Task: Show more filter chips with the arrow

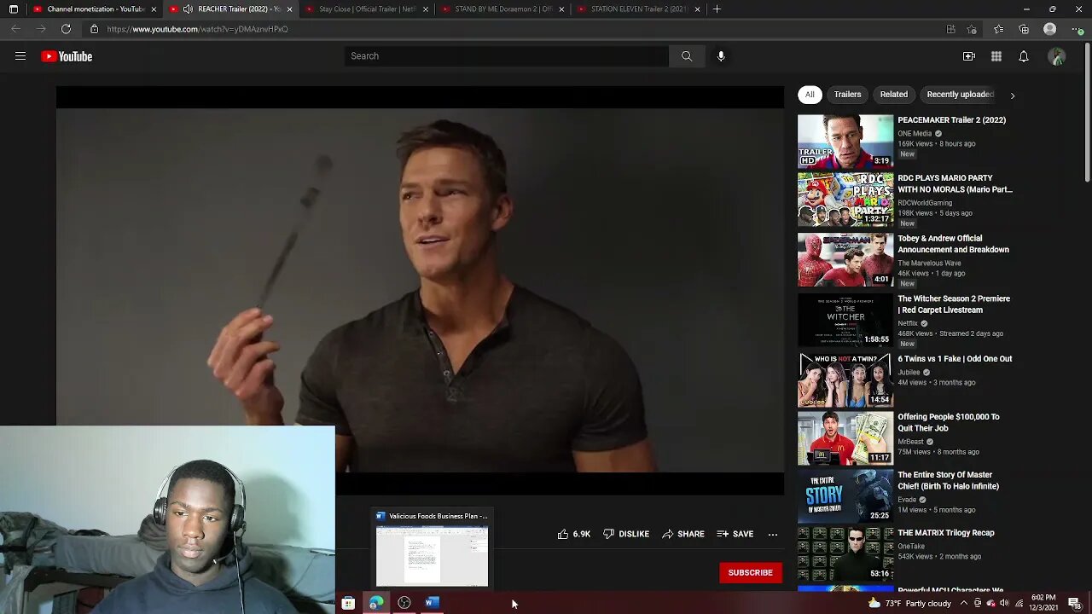Action: click(1013, 96)
